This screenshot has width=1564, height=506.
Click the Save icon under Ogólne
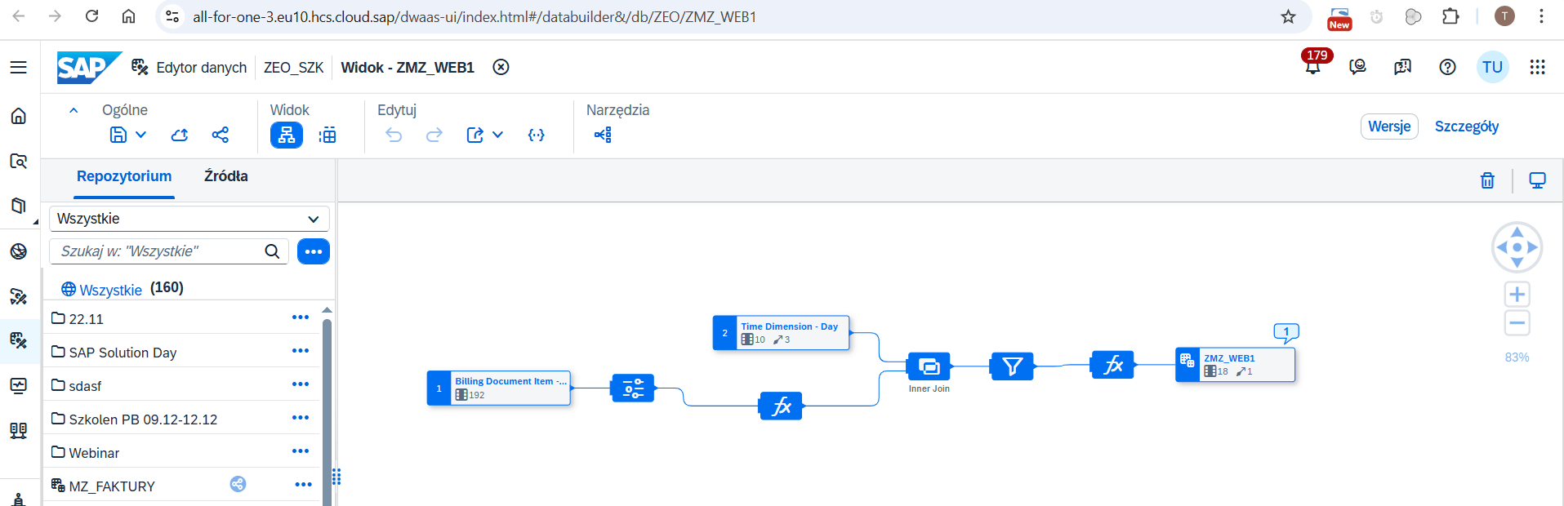[x=118, y=135]
